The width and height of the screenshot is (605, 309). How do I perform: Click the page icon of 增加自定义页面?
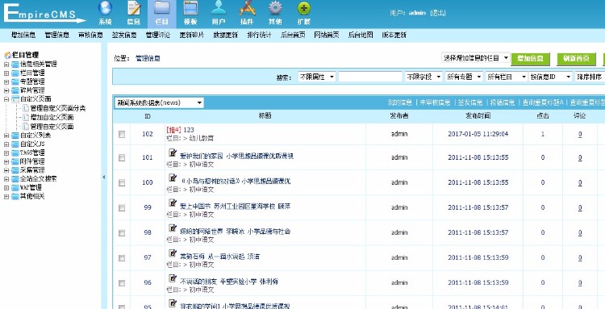pyautogui.click(x=26, y=117)
